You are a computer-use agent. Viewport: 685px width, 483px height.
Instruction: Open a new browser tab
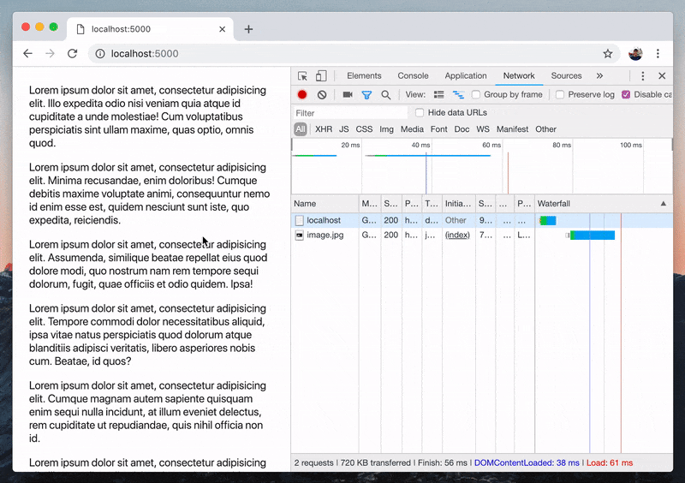[x=248, y=29]
